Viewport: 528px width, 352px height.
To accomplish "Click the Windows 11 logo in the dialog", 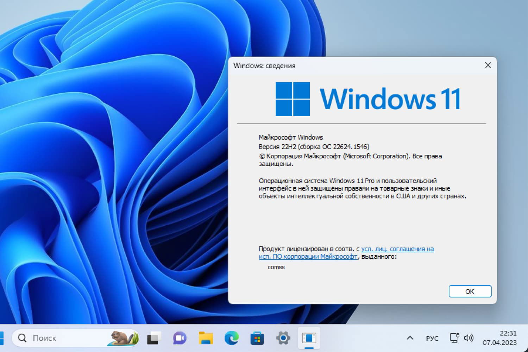I will tap(292, 99).
